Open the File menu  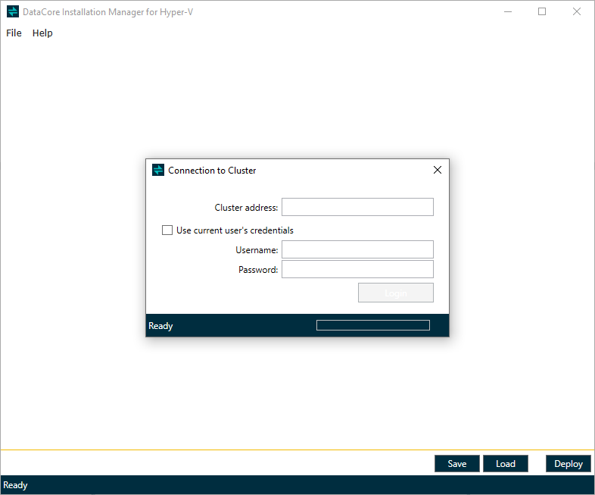point(14,33)
